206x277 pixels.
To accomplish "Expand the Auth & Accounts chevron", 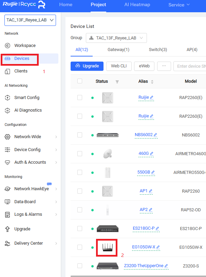I will (56, 163).
